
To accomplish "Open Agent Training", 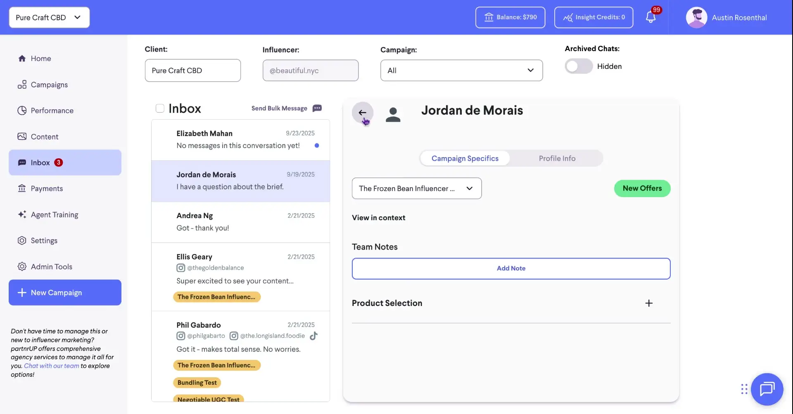I will tap(54, 214).
